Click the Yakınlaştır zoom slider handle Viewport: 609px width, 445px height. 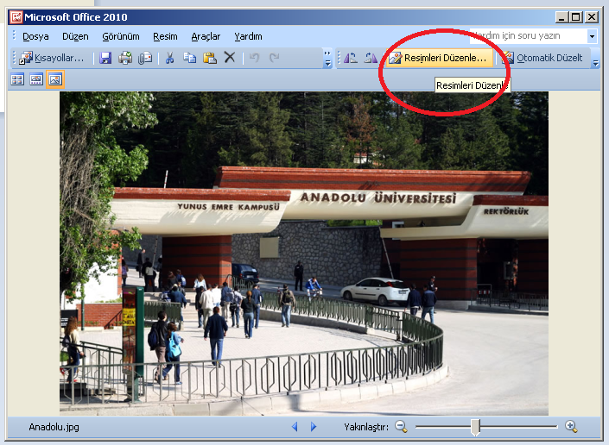click(475, 426)
